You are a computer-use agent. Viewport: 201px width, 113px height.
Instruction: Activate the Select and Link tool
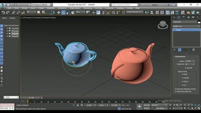pyautogui.click(x=14, y=13)
